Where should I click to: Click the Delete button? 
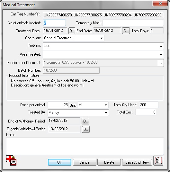click(109, 162)
